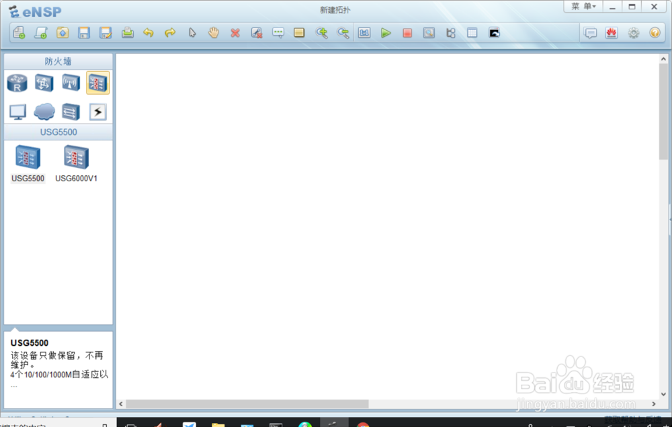
Task: Select the Switch device category
Action: click(x=44, y=83)
